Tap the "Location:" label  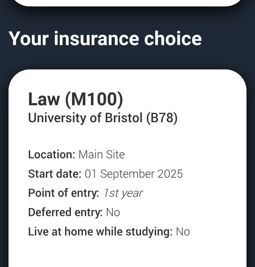(x=52, y=154)
